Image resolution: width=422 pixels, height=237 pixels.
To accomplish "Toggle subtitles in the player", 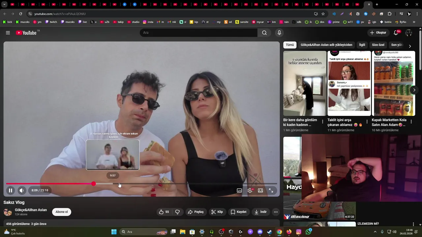I will [x=239, y=190].
